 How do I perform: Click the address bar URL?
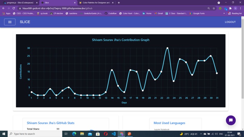tap(57, 8)
